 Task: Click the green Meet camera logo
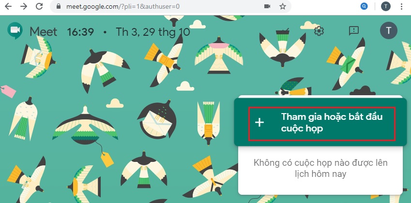point(15,31)
